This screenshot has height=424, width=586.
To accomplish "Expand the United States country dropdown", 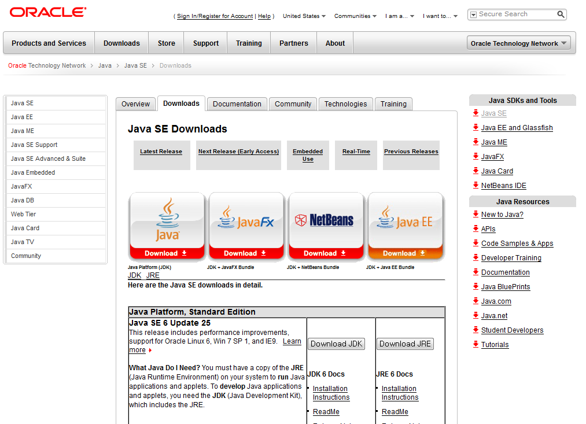I will coord(304,16).
